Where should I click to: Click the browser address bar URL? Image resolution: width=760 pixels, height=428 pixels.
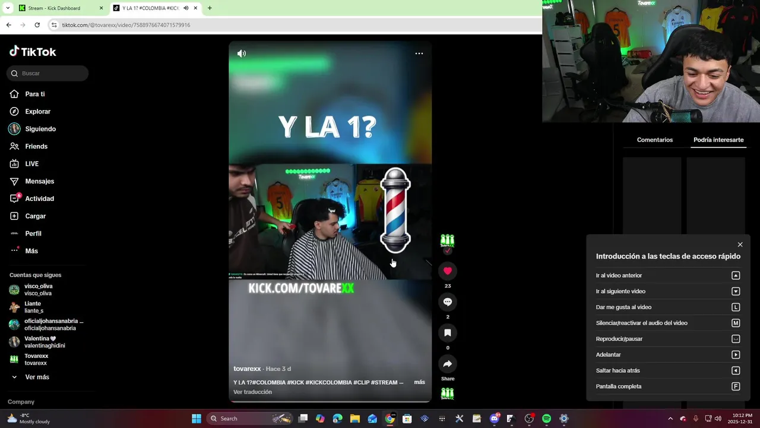point(126,25)
